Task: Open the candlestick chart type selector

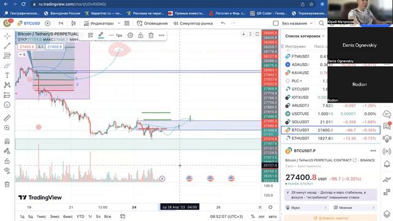Action: (x=74, y=23)
